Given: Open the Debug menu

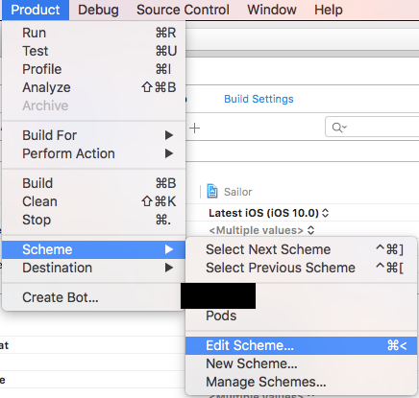Looking at the screenshot, I should coord(98,10).
